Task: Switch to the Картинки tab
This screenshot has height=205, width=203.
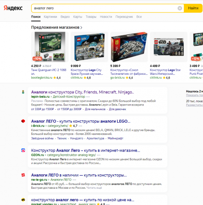Action: click(x=50, y=17)
